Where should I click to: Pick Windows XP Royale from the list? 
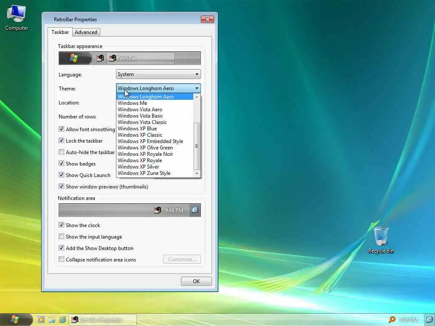[x=155, y=160]
